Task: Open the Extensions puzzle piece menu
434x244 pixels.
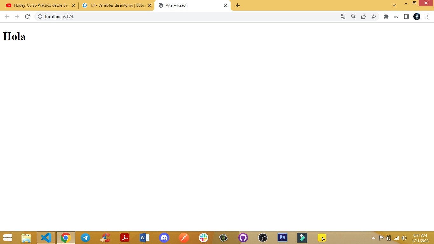Action: point(386,17)
